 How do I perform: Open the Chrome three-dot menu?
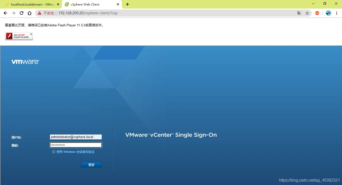(336, 13)
